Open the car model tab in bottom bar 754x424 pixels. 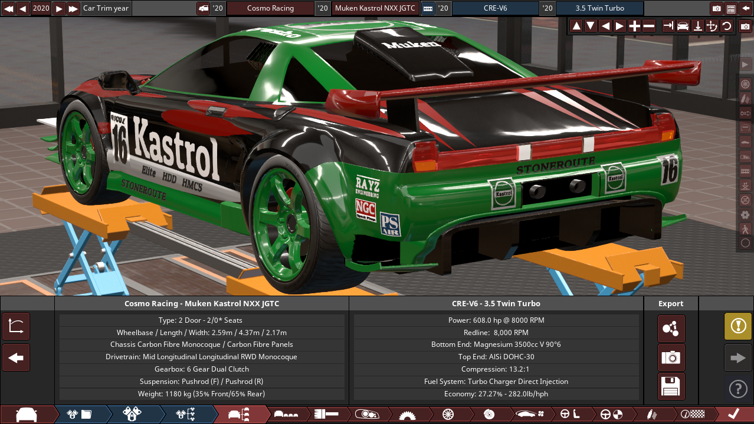point(27,415)
